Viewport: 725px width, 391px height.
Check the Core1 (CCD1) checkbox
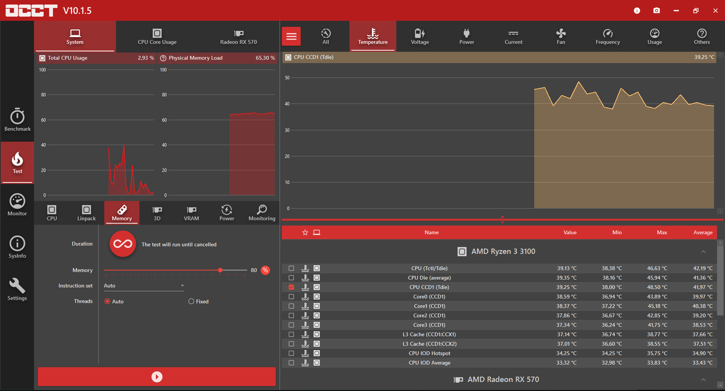coord(291,306)
